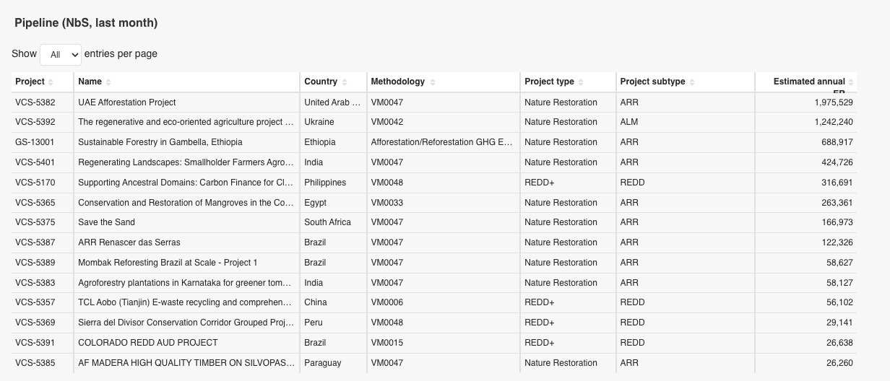Click sort arrows icon beside Methodology header
The height and width of the screenshot is (381, 890).
pos(433,82)
